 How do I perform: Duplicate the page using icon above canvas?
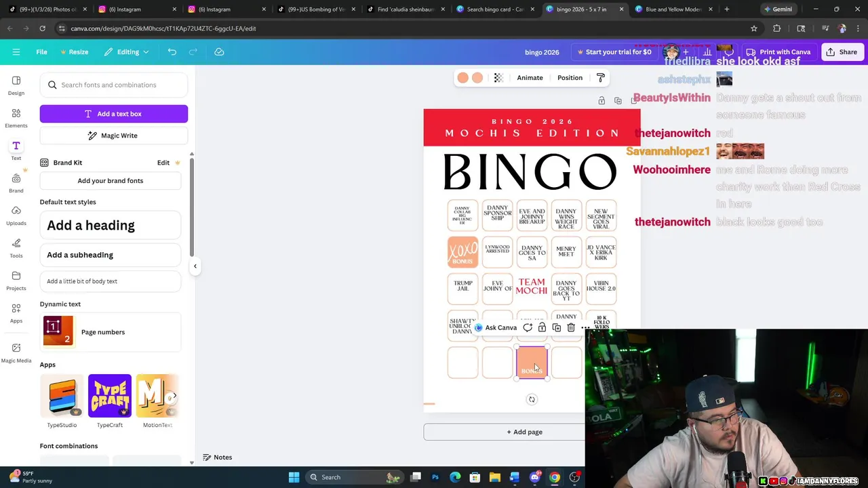(618, 101)
